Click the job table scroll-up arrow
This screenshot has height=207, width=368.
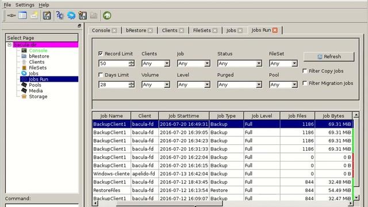click(x=356, y=115)
